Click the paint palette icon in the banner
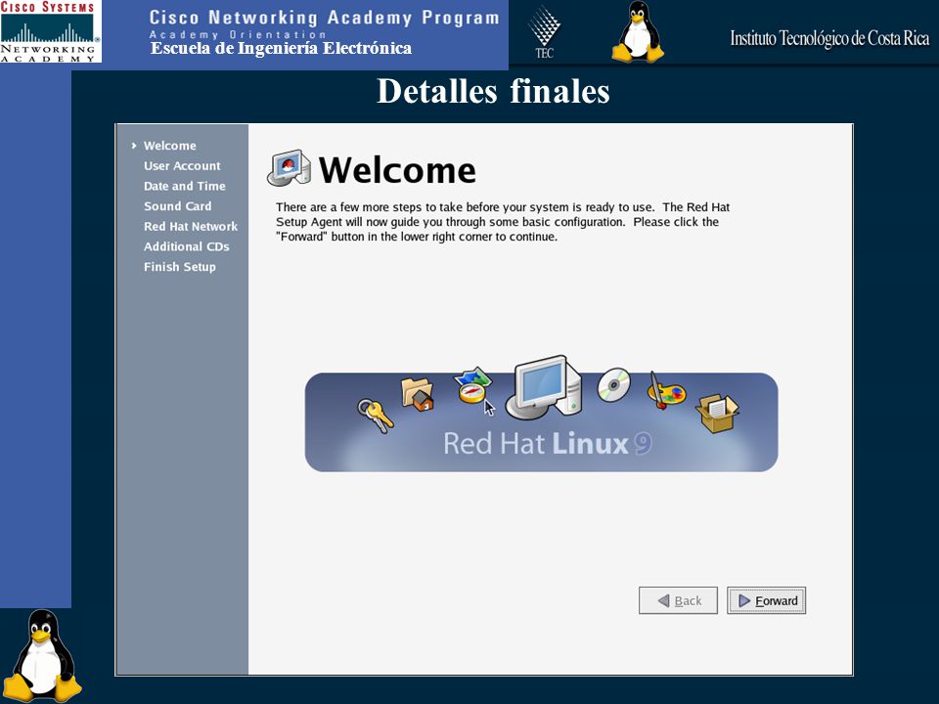The image size is (939, 704). pos(666,391)
